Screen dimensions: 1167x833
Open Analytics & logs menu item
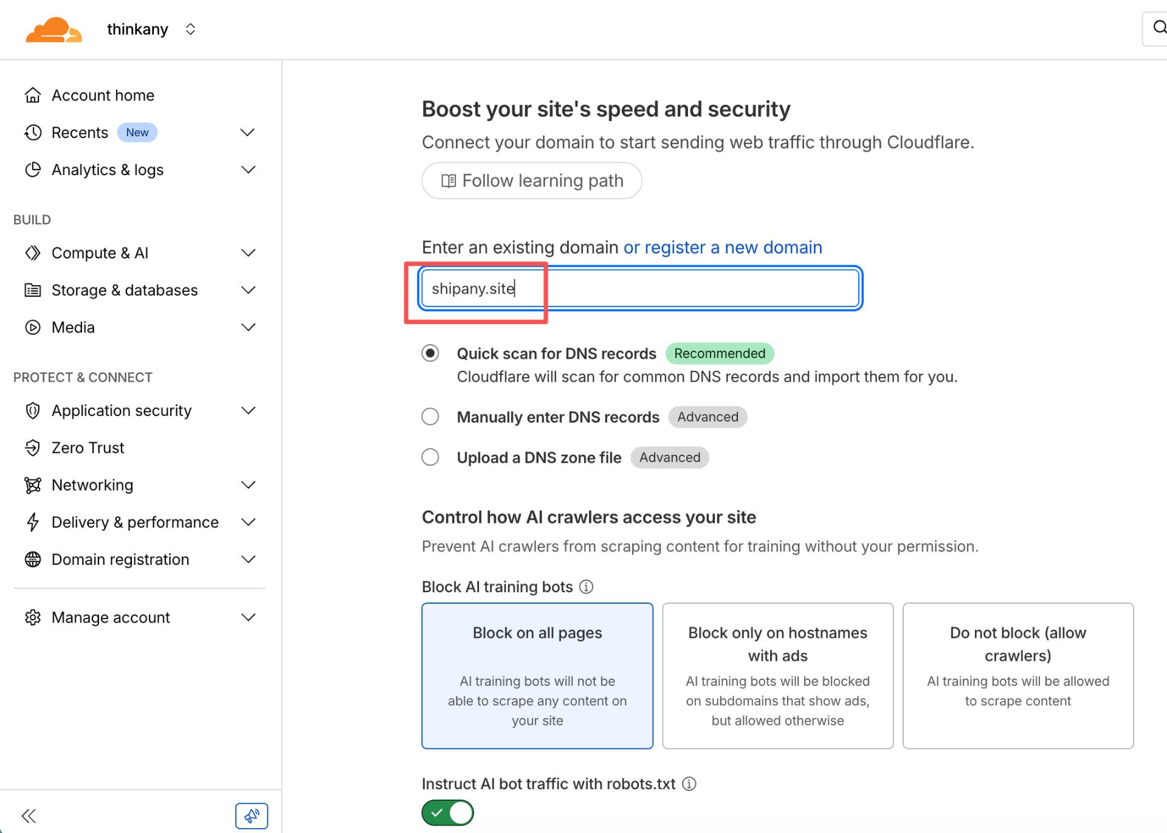coord(108,170)
